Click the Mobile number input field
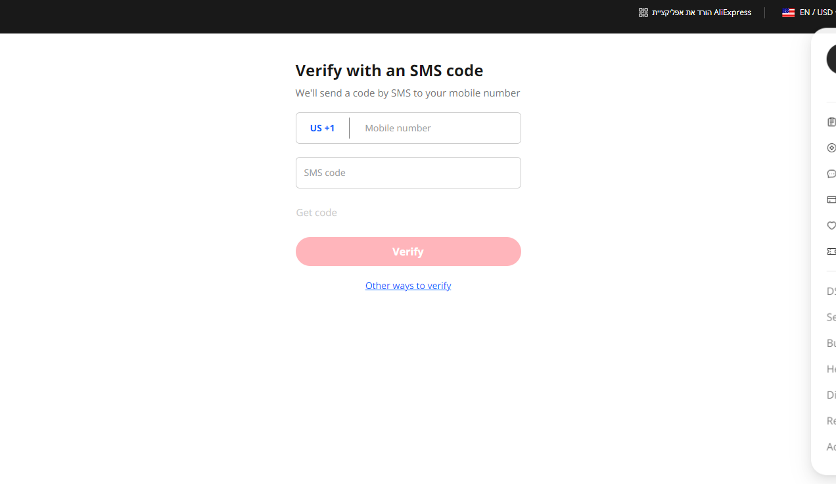The height and width of the screenshot is (484, 836). click(435, 128)
